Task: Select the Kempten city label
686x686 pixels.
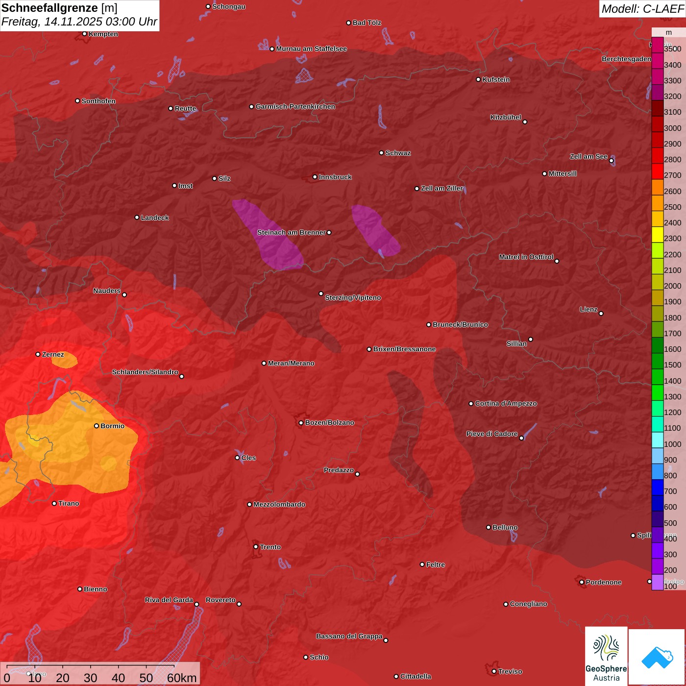Action: [x=103, y=34]
